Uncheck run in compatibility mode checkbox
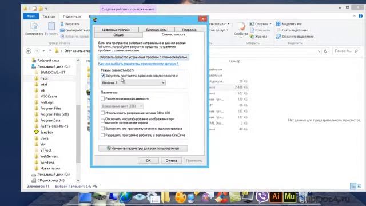The image size is (366, 206). (102, 76)
